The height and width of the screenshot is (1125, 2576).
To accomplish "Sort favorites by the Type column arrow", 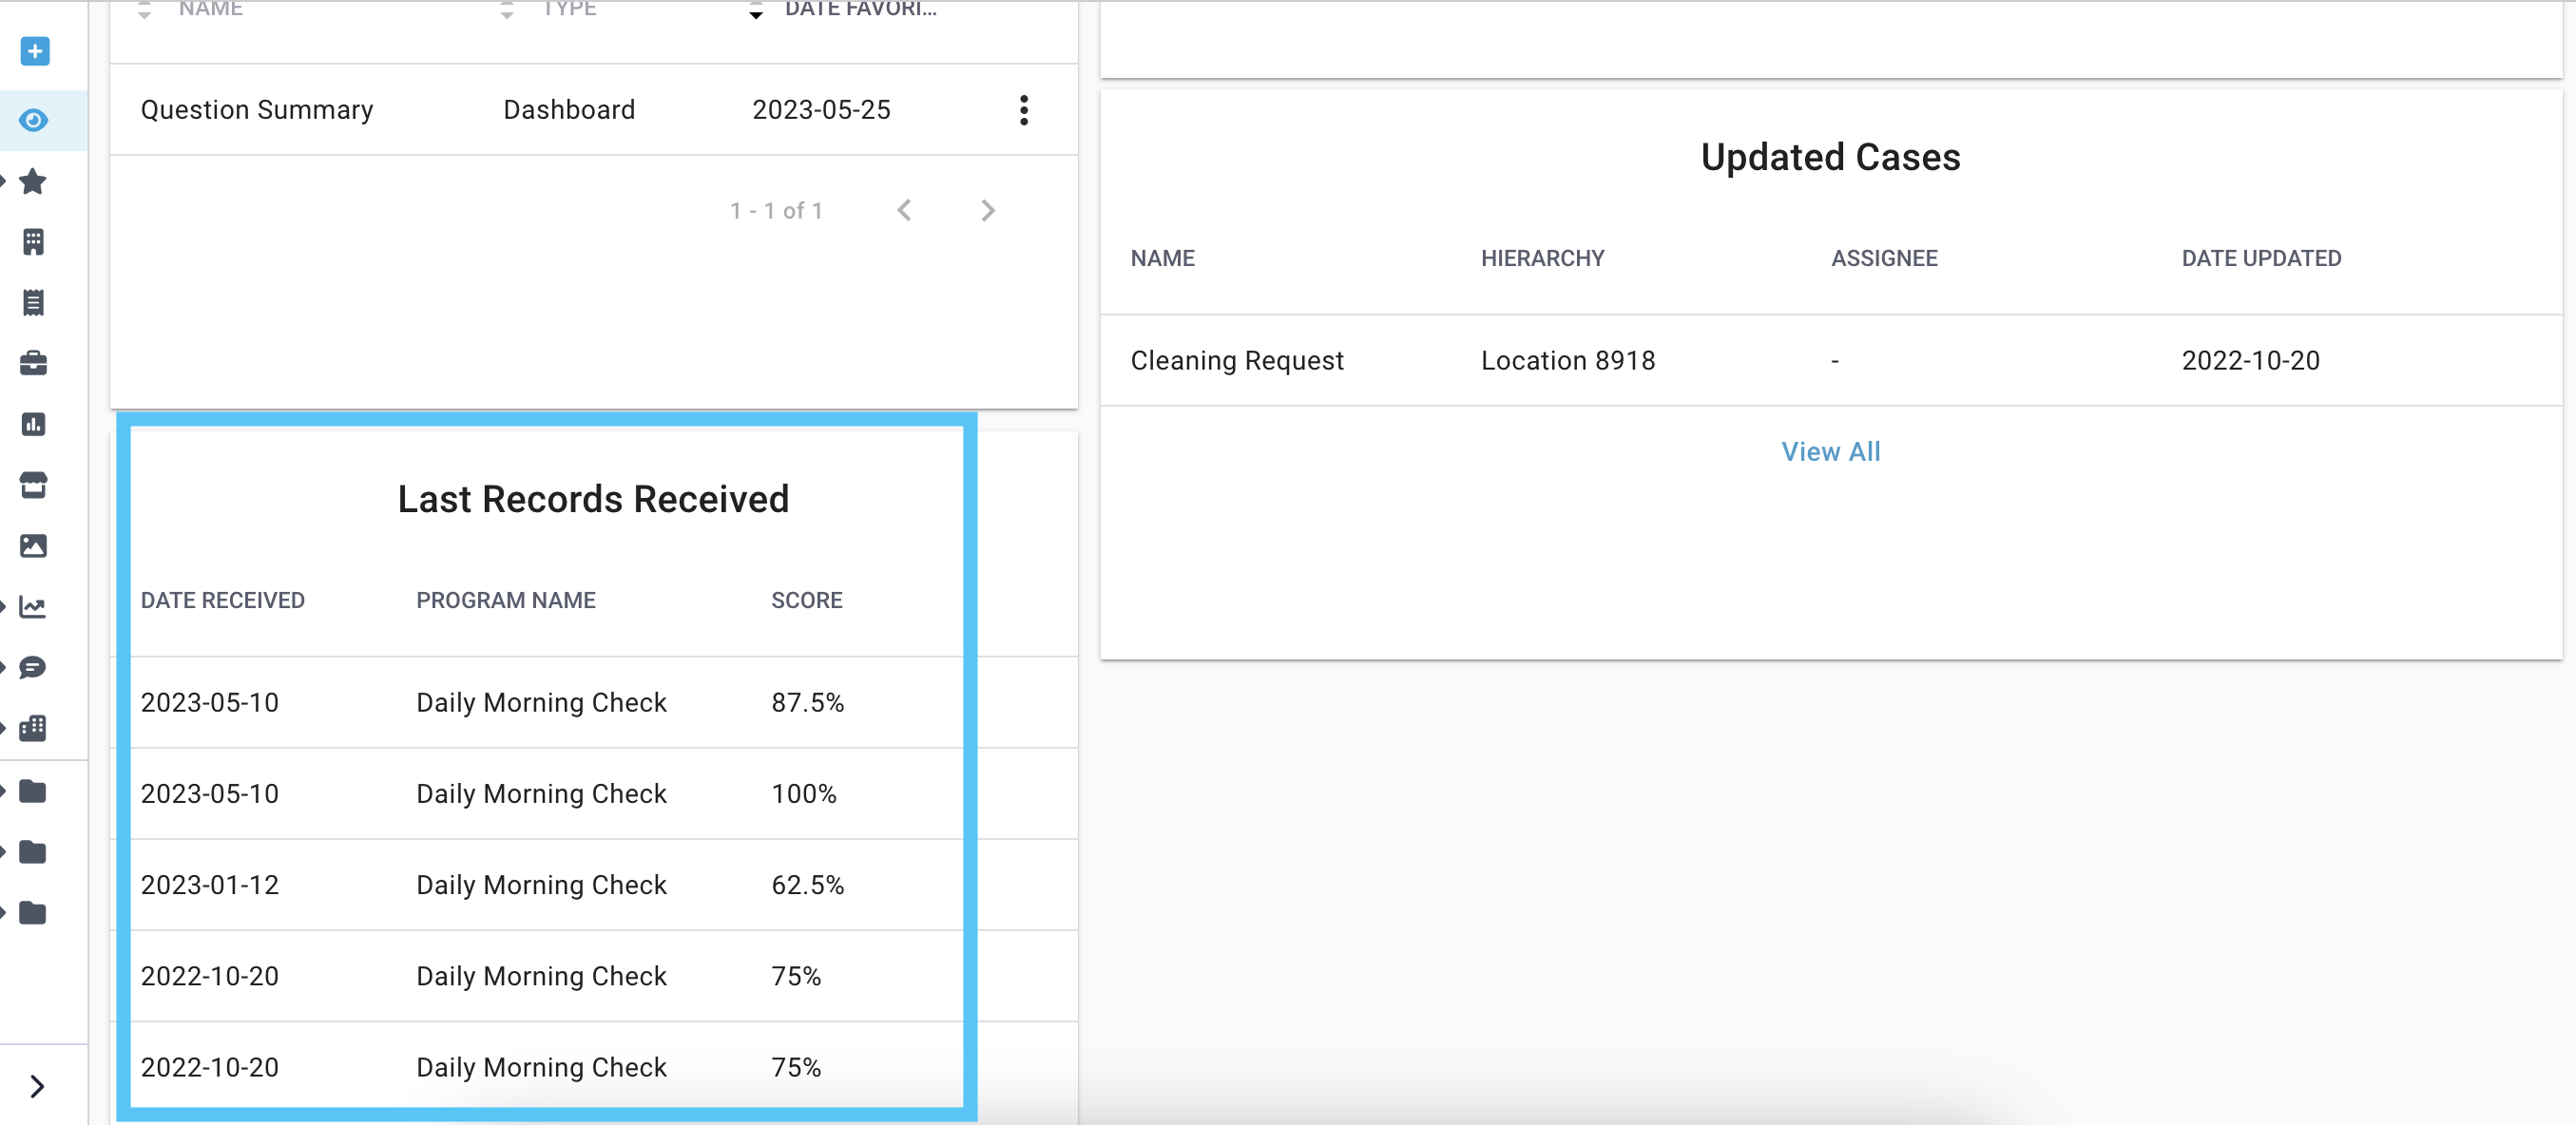I will tap(507, 11).
